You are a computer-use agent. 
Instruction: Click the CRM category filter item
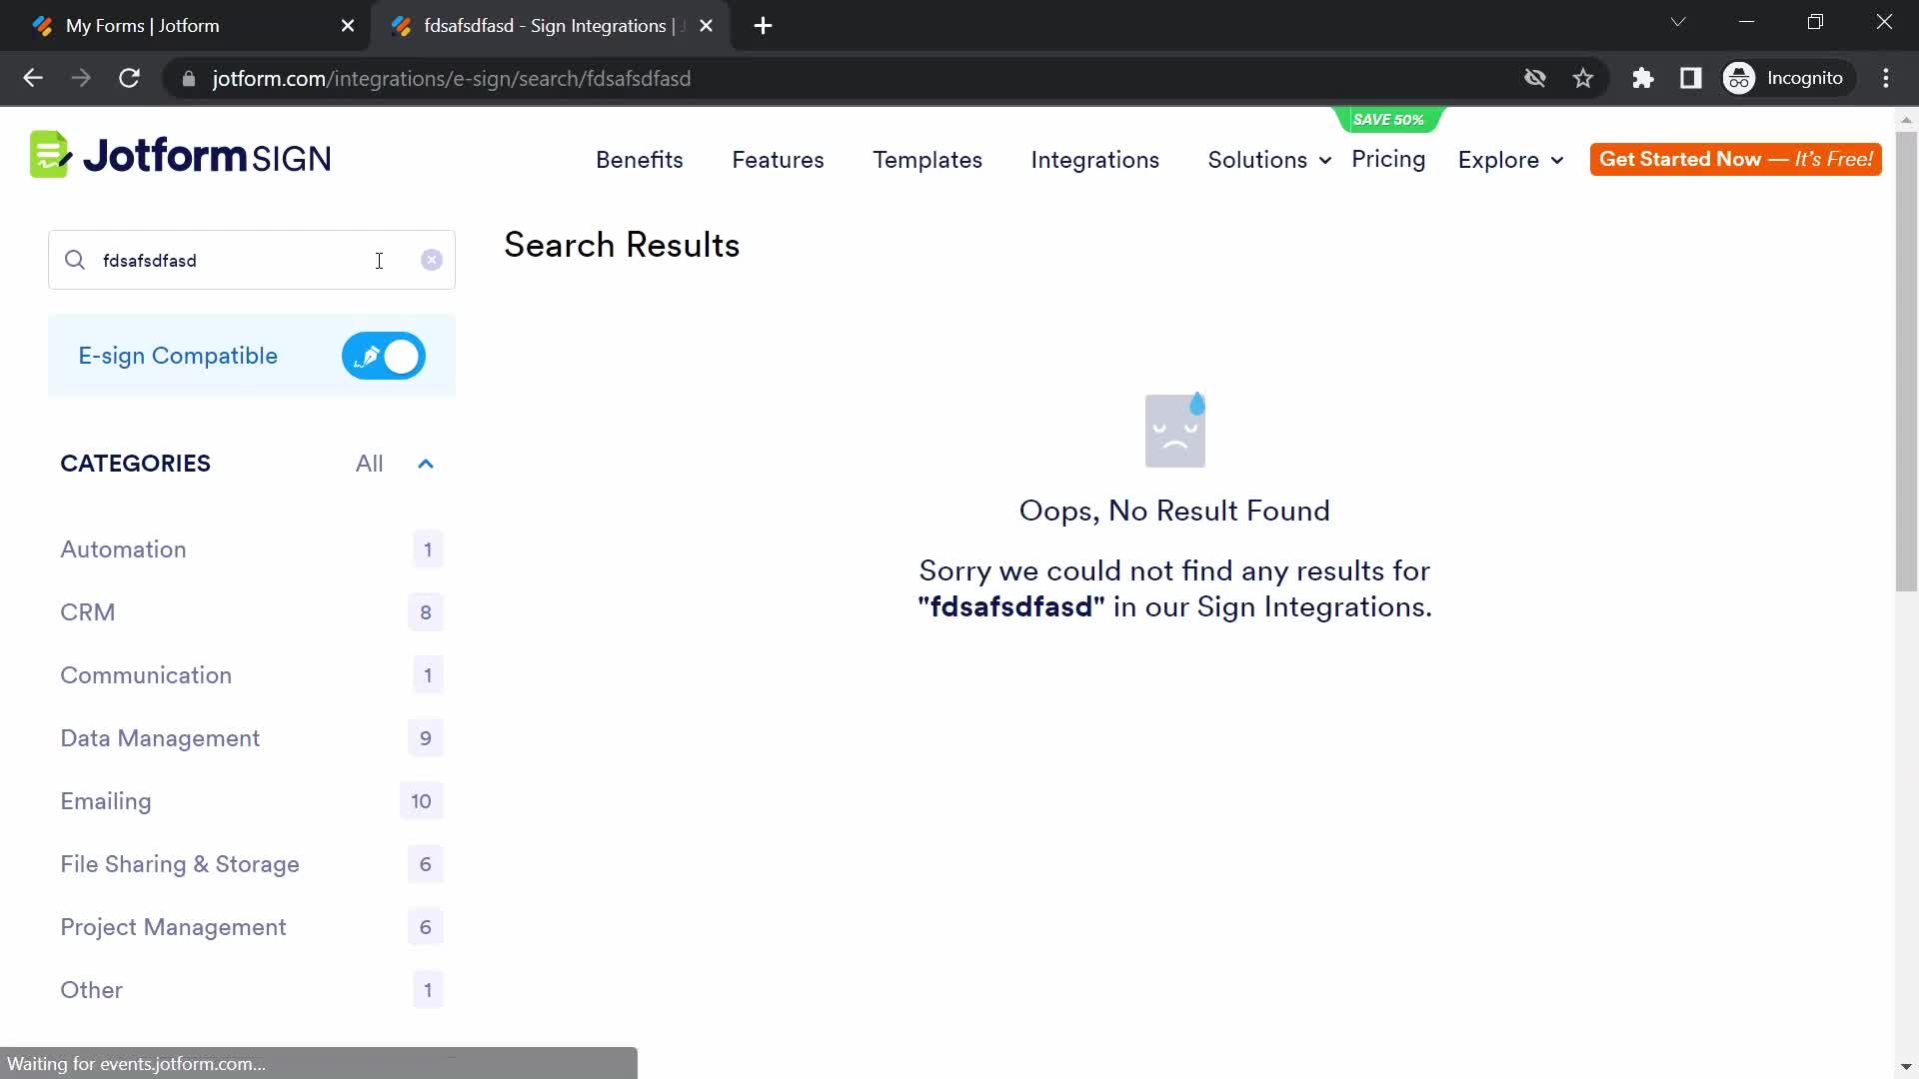[x=87, y=611]
